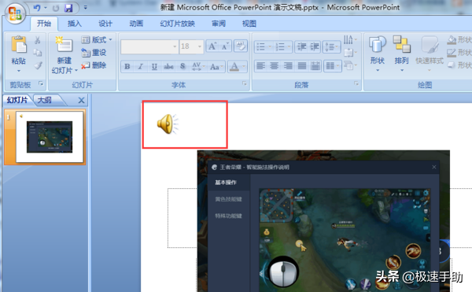The width and height of the screenshot is (472, 292).
Task: Toggle Italic formatting
Action: [140, 66]
